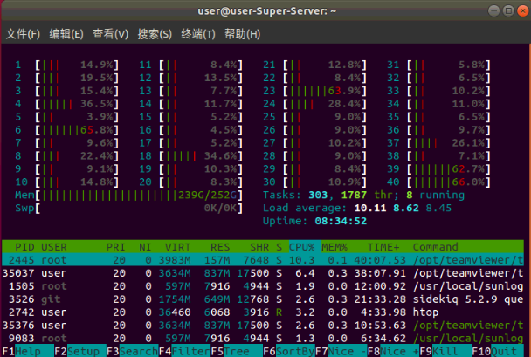Select process row with PID 35376
Screen dimensions: 531x357
click(263, 326)
